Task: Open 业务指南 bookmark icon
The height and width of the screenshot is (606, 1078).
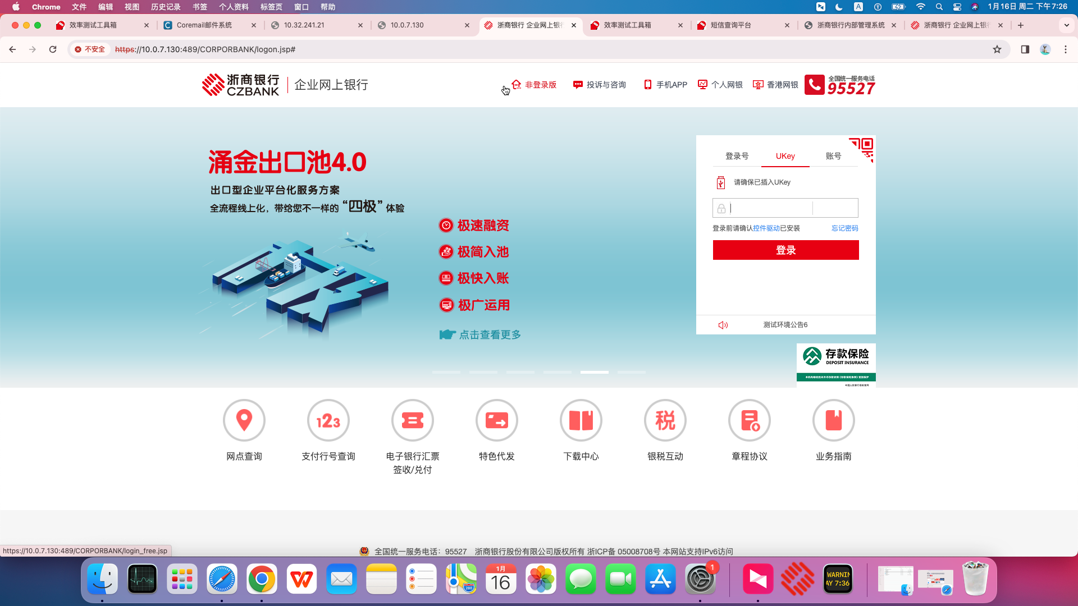Action: [x=834, y=420]
